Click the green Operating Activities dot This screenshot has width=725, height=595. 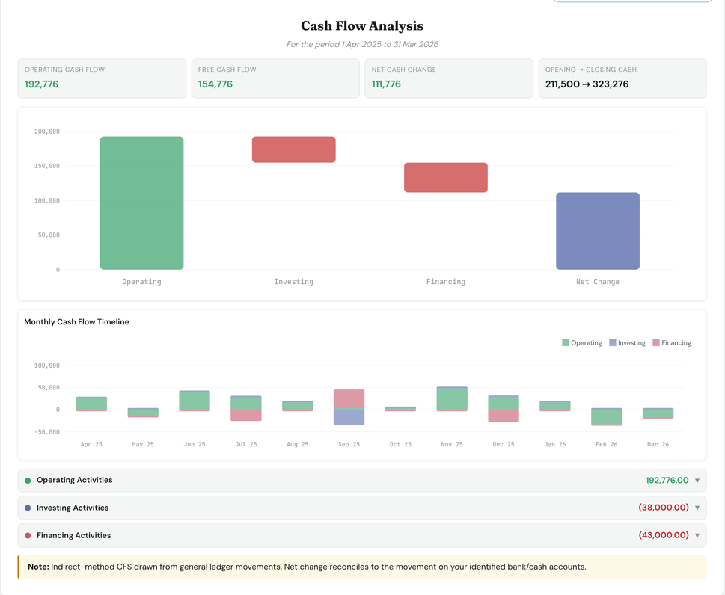(28, 481)
